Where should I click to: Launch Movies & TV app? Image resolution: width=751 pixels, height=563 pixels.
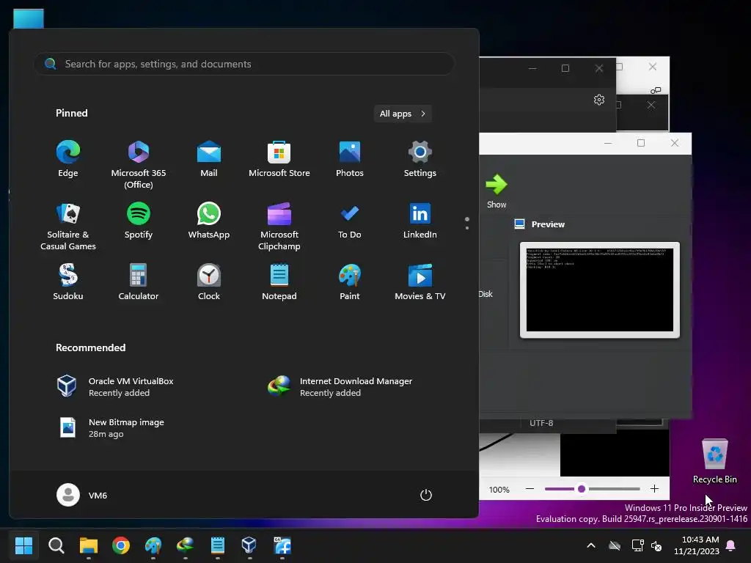pyautogui.click(x=420, y=282)
